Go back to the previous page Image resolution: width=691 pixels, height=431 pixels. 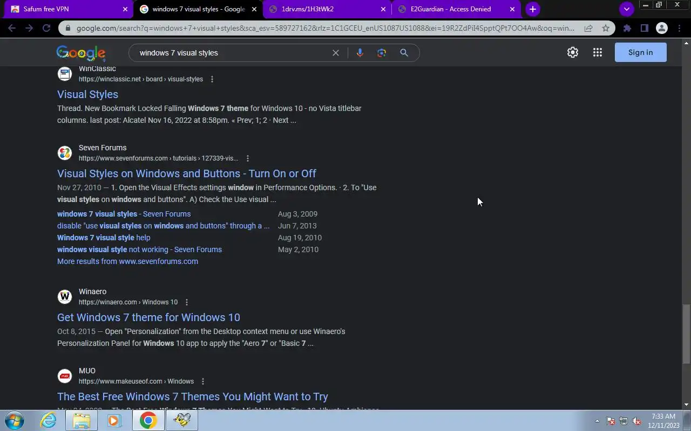click(x=12, y=28)
